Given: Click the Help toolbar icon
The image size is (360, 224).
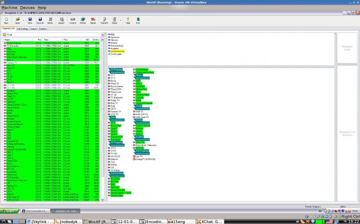Looking at the screenshot, I should (128, 21).
